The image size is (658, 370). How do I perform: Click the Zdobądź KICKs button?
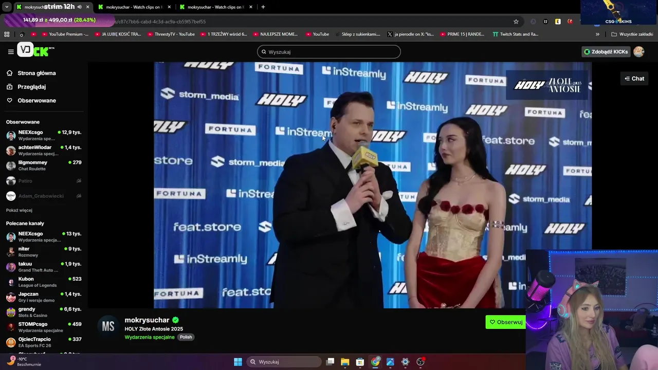[606, 51]
